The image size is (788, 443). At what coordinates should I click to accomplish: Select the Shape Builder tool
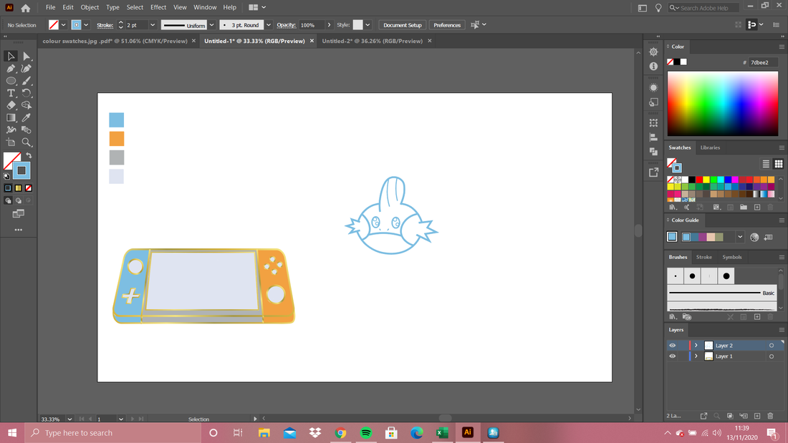point(26,105)
